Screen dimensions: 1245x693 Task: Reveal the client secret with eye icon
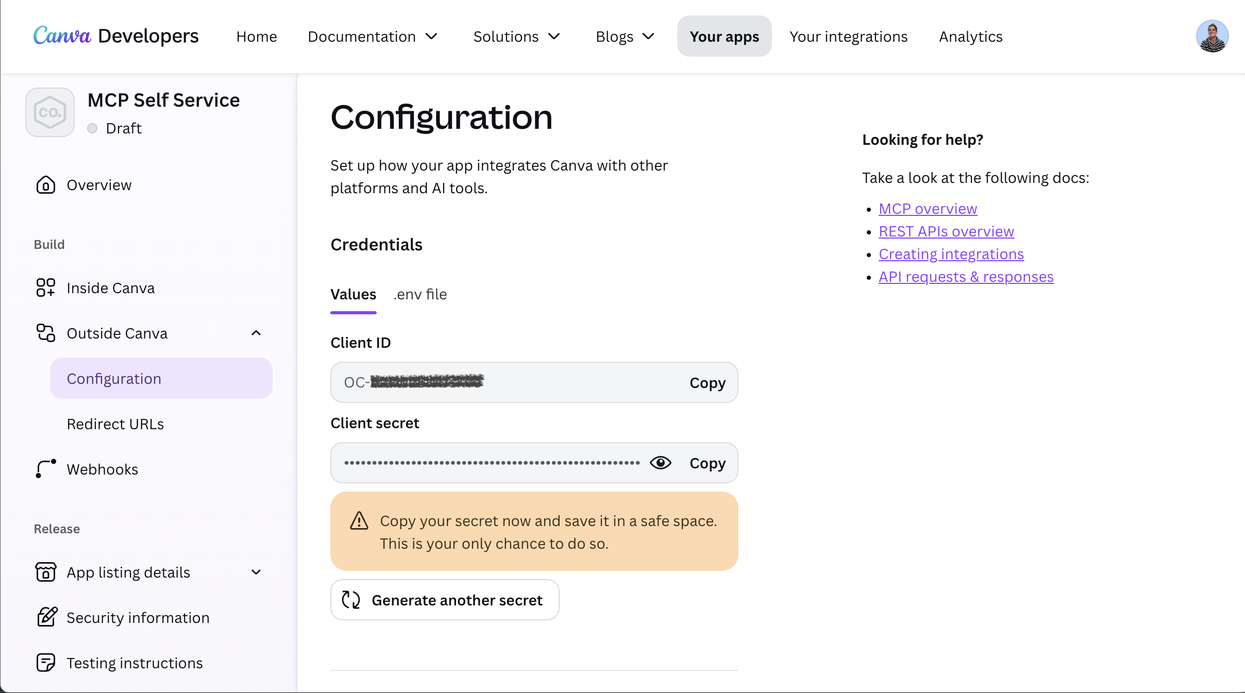(661, 463)
